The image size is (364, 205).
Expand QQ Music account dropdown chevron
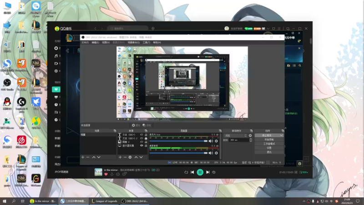coord(268,29)
